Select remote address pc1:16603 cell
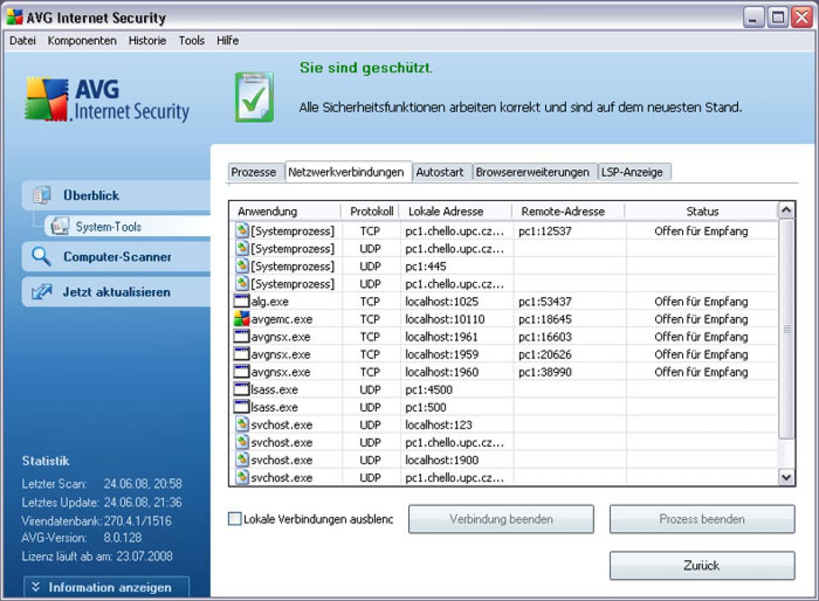 [568, 337]
